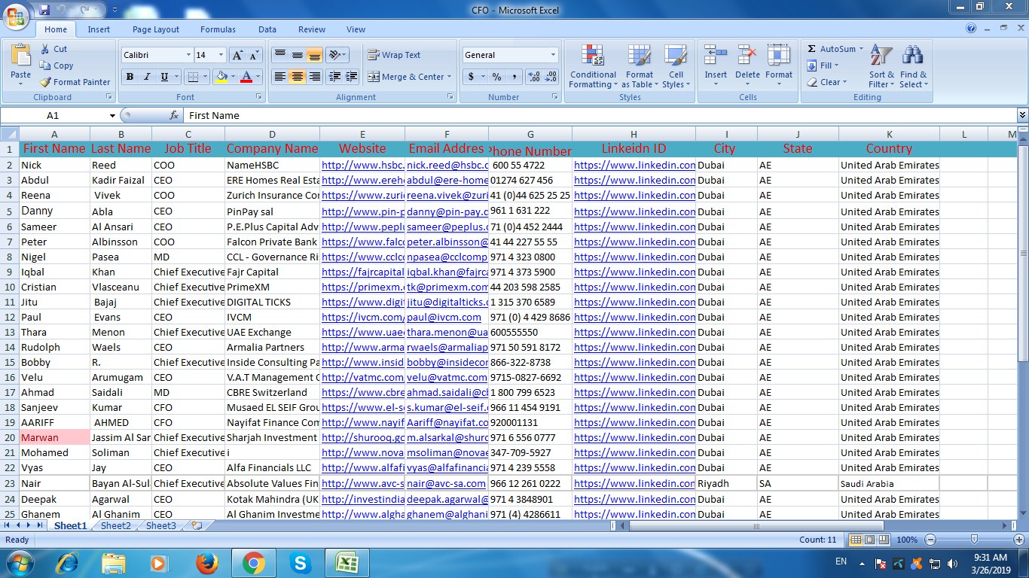Click the Insert Function fx button

(174, 115)
